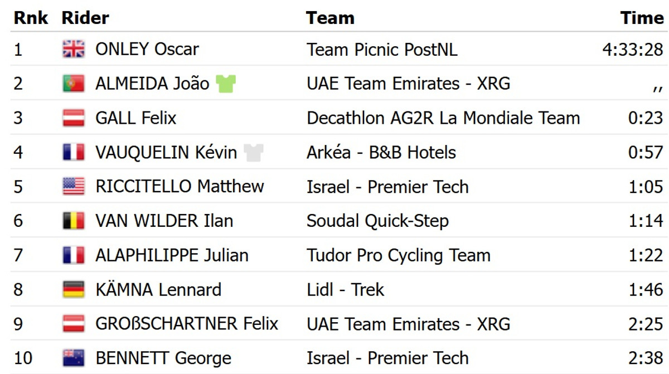
Task: Open the Team Picnic PostNL team page
Action: [x=382, y=49]
